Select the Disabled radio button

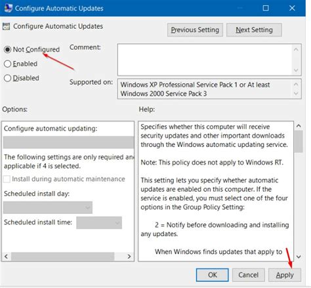[x=7, y=78]
